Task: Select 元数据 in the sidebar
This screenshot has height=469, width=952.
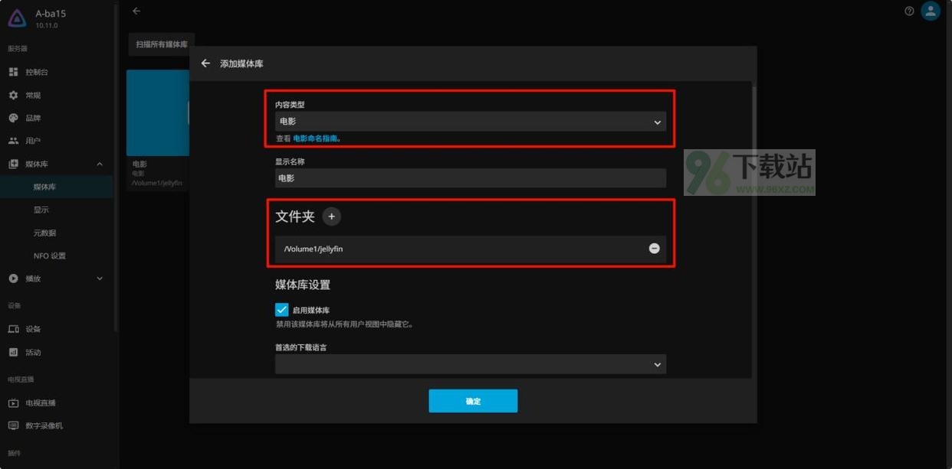Action: (x=44, y=233)
